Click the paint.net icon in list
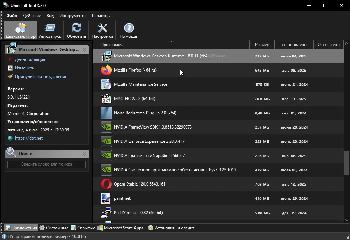This screenshot has height=240, width=350. [105, 198]
